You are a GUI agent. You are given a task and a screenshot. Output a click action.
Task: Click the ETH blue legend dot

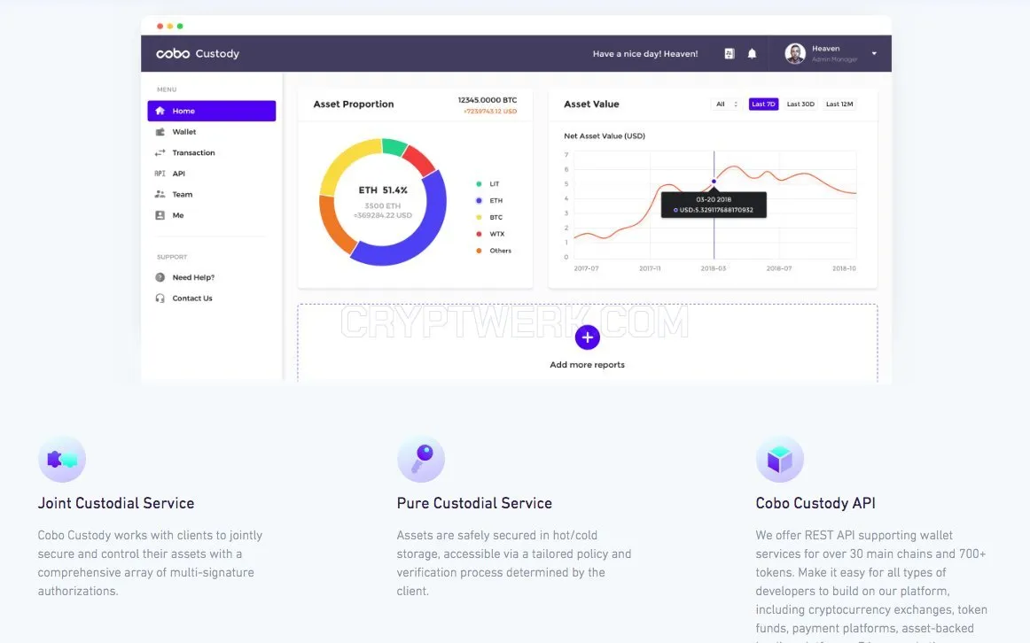tap(479, 201)
